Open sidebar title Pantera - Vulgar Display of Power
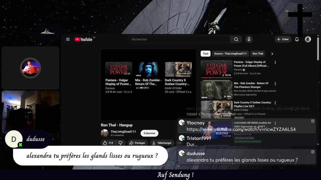321x180 pixels. pyautogui.click(x=251, y=64)
